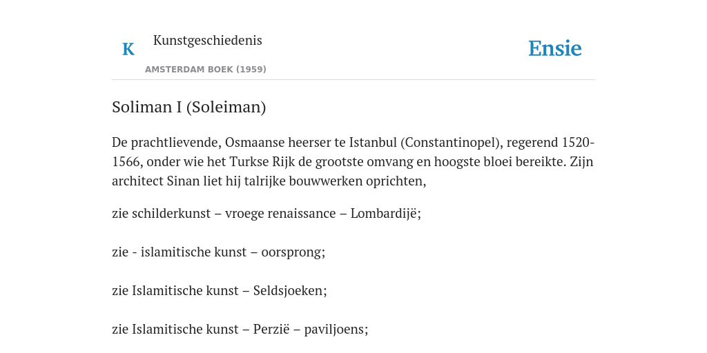Click the blue K encyclopedia icon
This screenshot has width=707, height=353.
coord(128,49)
